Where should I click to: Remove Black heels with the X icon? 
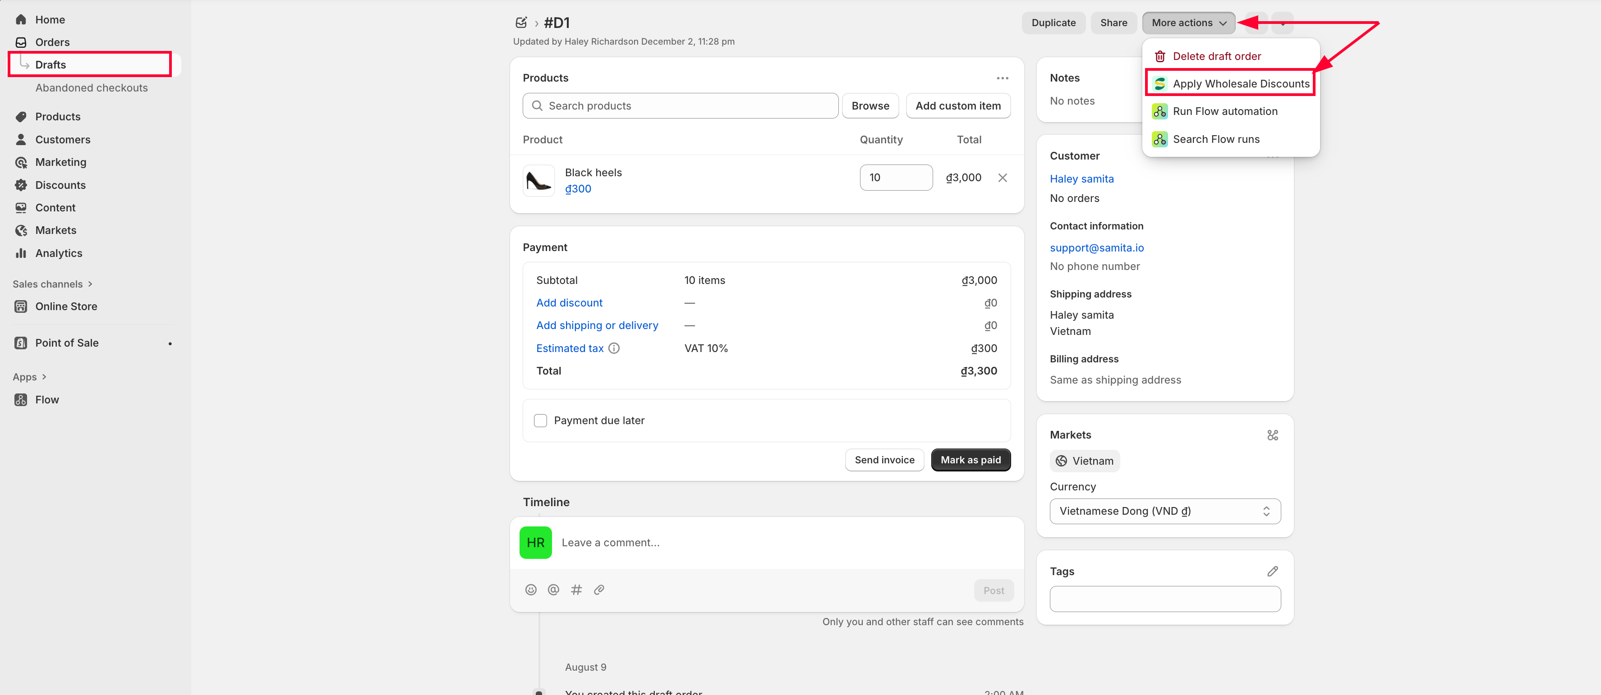1002,178
